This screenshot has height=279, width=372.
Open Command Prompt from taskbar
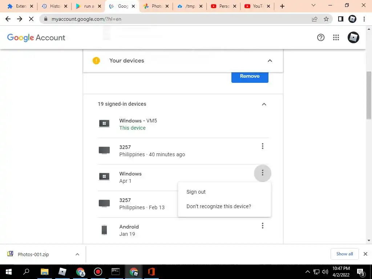tap(116, 272)
